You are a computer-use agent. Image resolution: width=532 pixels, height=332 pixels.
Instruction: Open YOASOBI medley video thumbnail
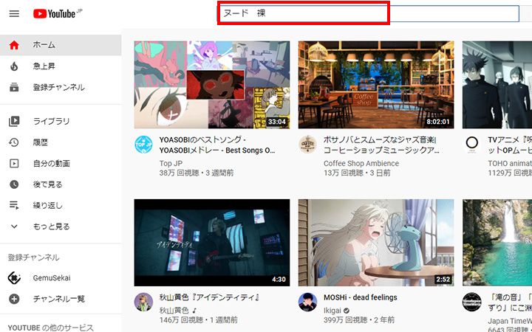point(212,85)
